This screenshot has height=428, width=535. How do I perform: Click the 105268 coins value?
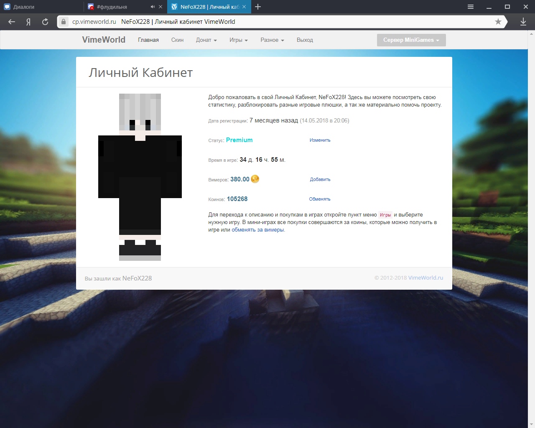coord(237,199)
